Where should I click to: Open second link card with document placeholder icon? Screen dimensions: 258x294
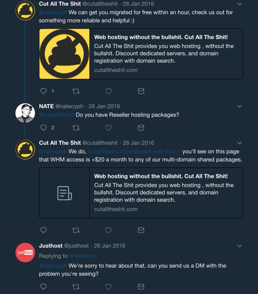pyautogui.click(x=141, y=193)
